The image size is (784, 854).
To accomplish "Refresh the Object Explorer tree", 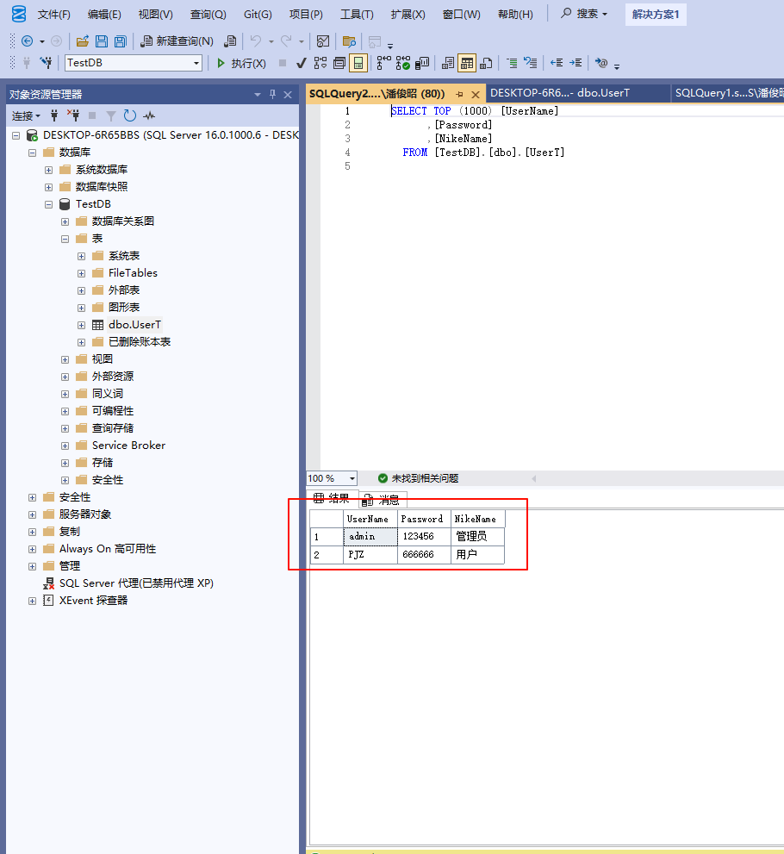I will pos(129,115).
